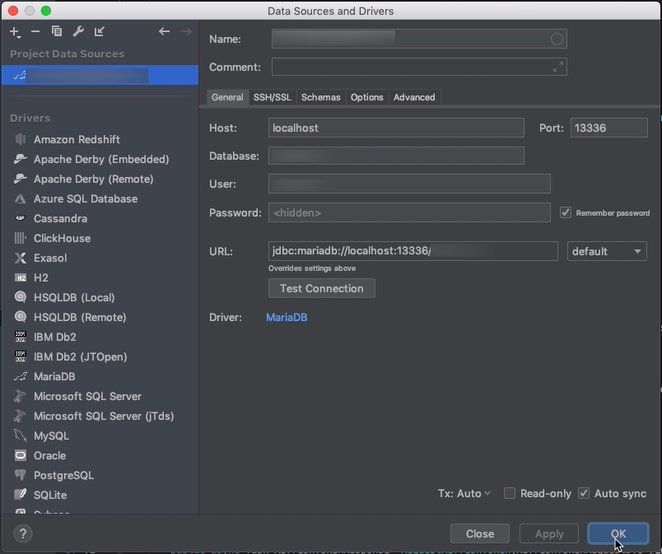Click Apply button
This screenshot has width=662, height=554.
tap(549, 534)
